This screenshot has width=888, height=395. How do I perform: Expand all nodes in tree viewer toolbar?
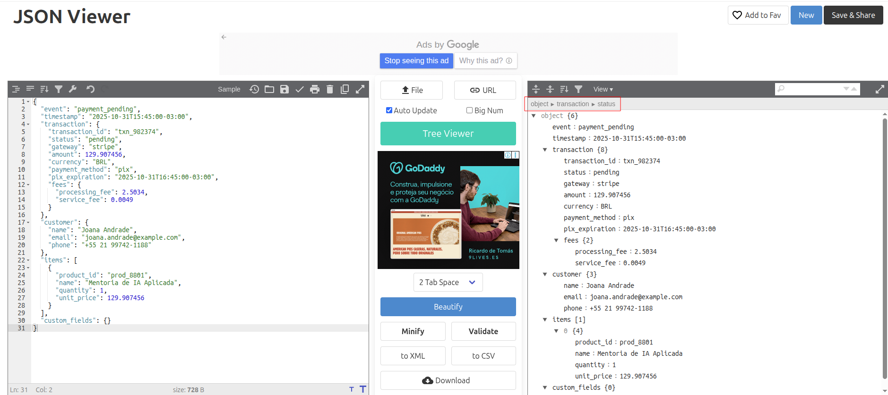[x=536, y=89]
